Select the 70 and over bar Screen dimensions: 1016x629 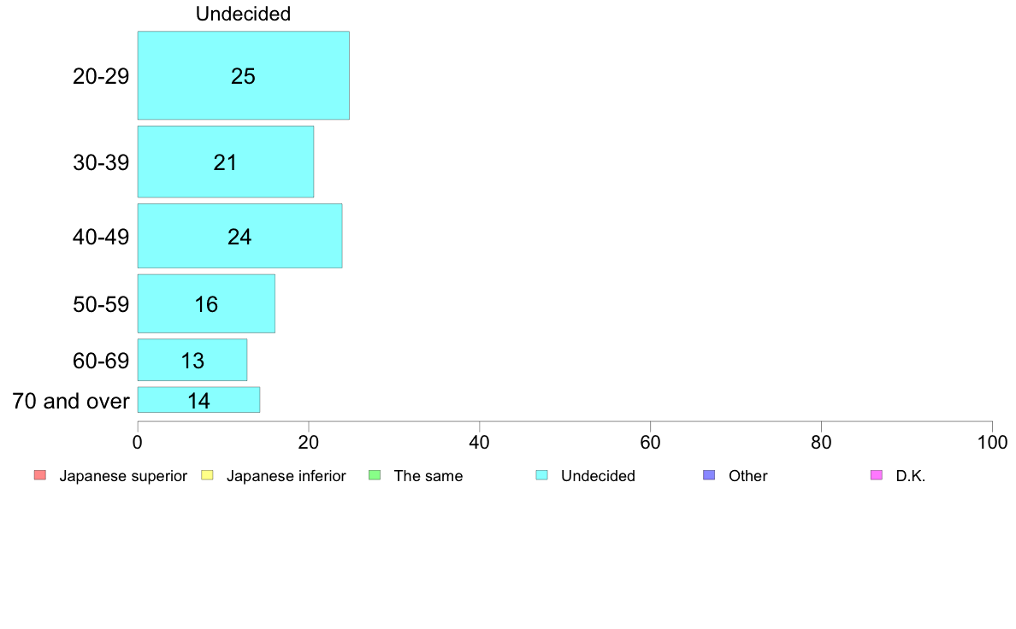point(198,400)
